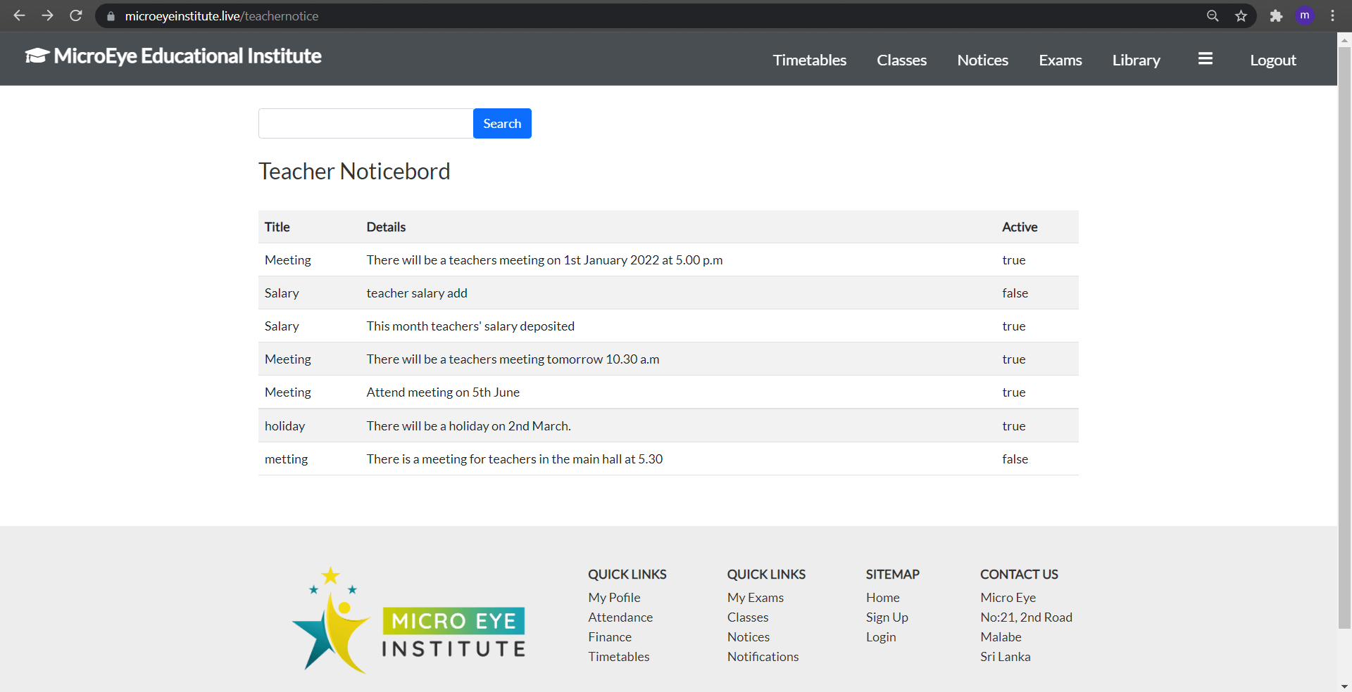The height and width of the screenshot is (692, 1352).
Task: Focus the notice search text box
Action: (x=365, y=124)
